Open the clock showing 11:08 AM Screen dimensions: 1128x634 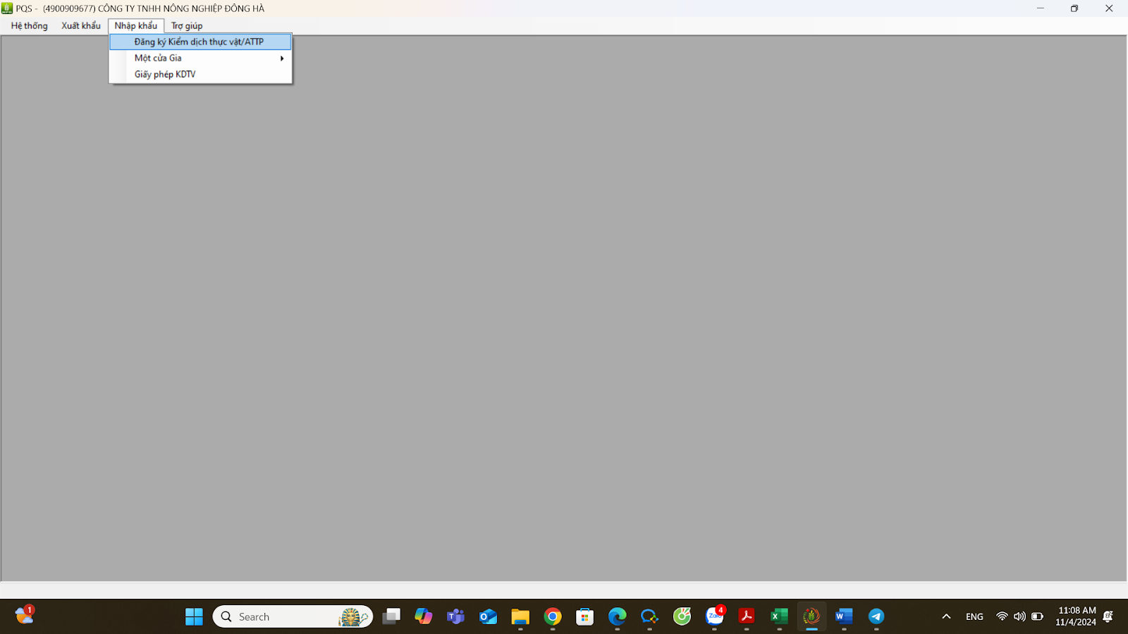(x=1076, y=616)
